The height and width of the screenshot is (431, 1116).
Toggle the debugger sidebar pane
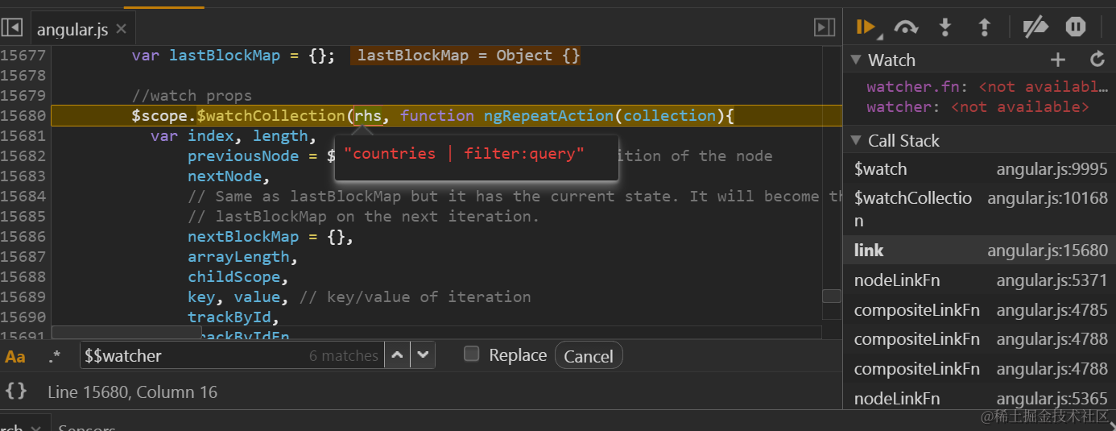tap(825, 28)
